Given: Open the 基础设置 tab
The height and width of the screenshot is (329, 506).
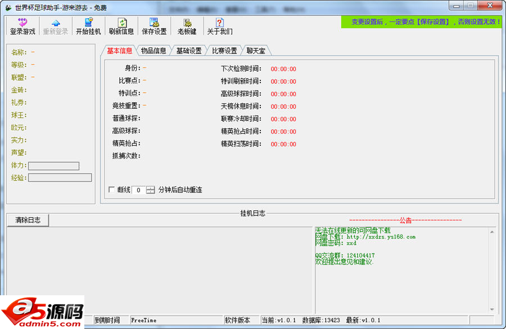Looking at the screenshot, I should 189,51.
